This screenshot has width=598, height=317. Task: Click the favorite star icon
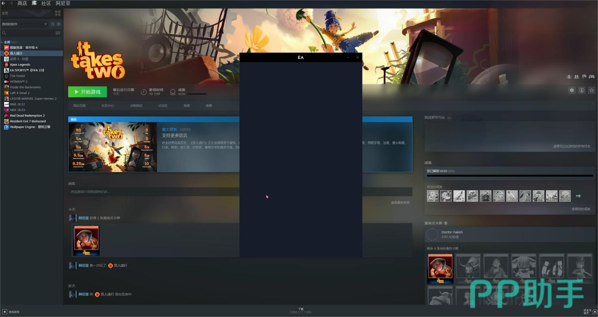click(x=592, y=90)
